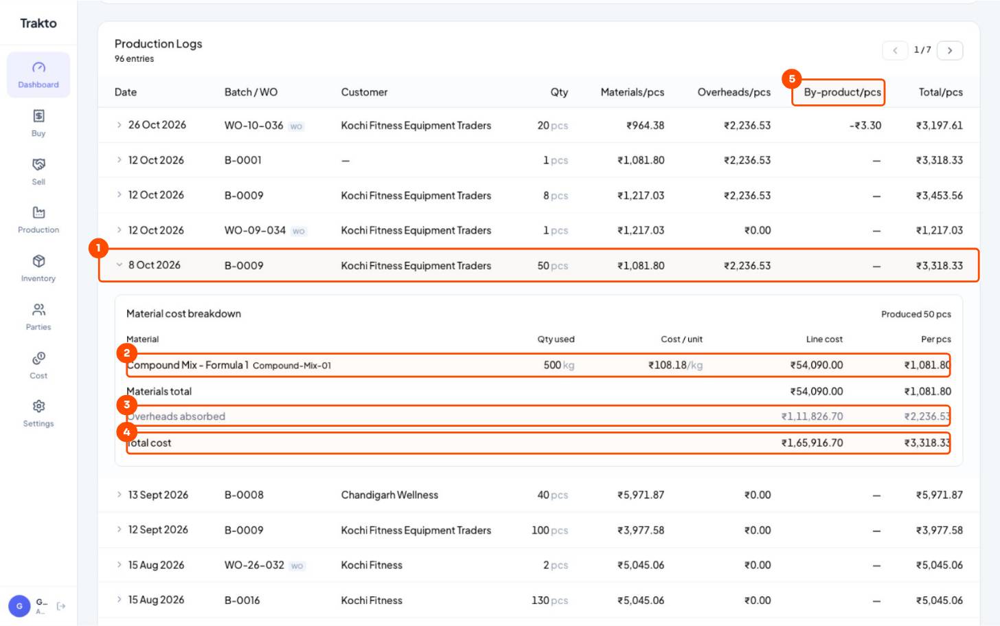
Task: Click the 130 pcs quantity cell
Action: pyautogui.click(x=549, y=600)
